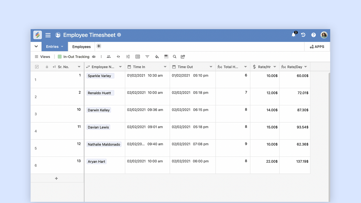
Task: Click the share view export icon
Action: tap(183, 57)
